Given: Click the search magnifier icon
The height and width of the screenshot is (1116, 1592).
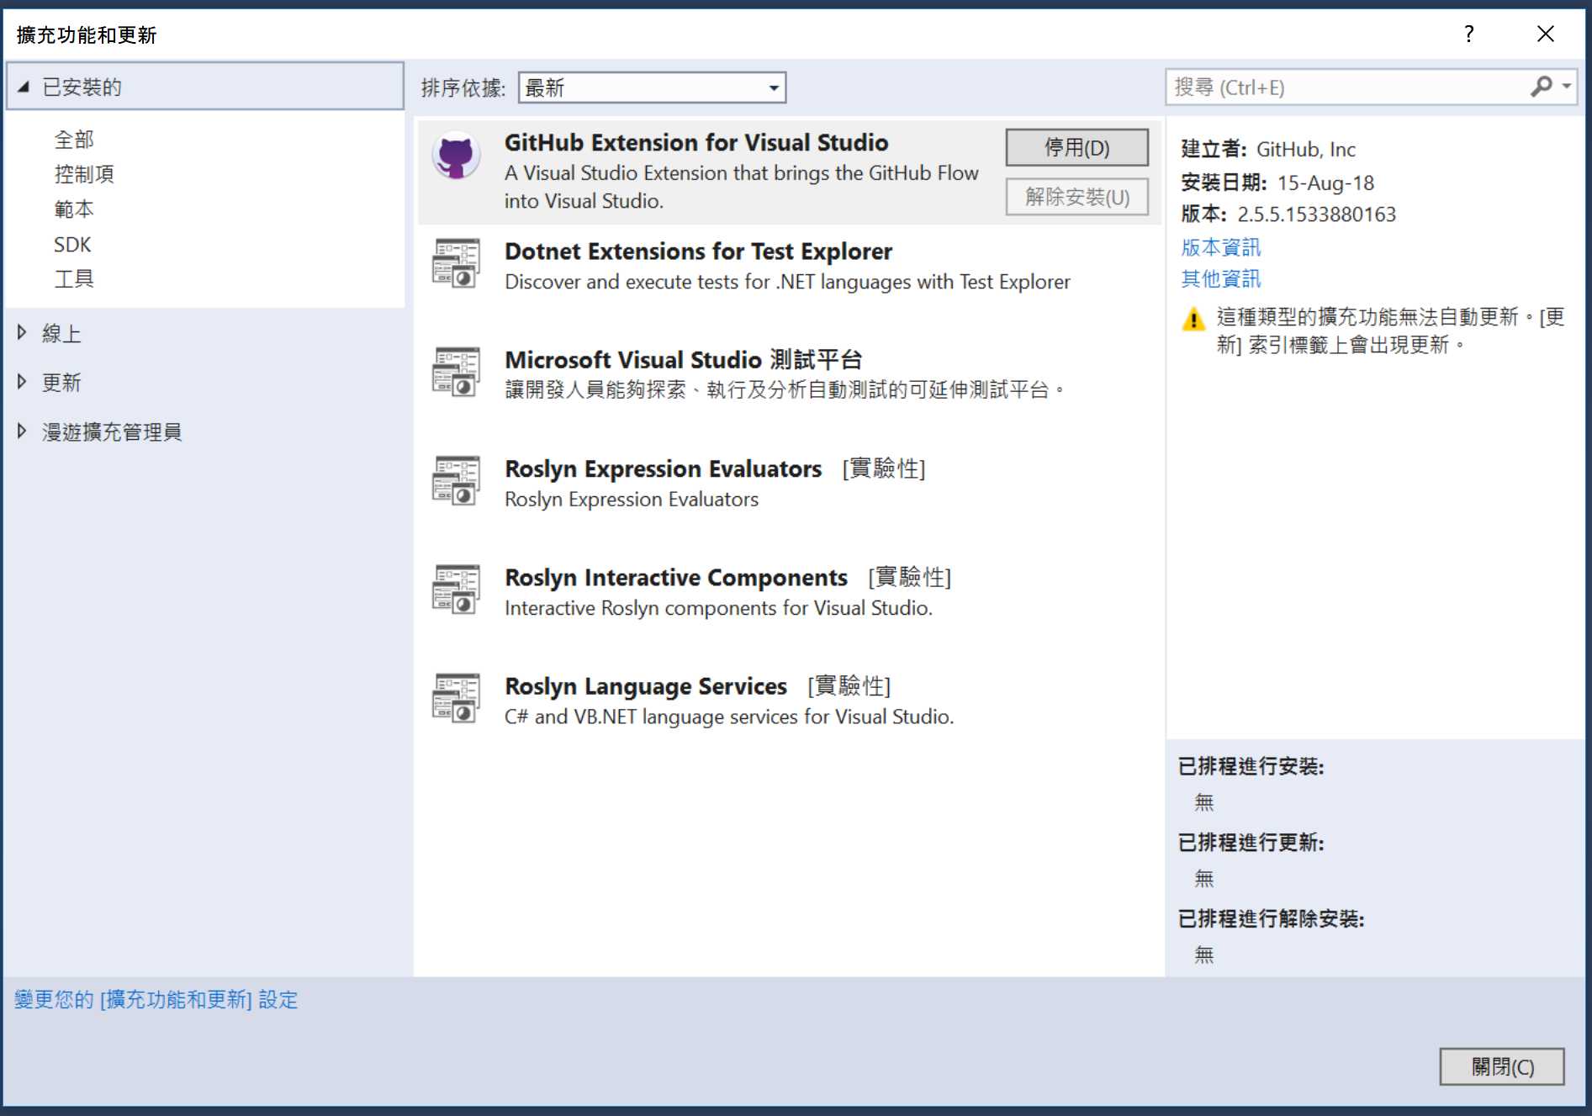Looking at the screenshot, I should 1541,87.
